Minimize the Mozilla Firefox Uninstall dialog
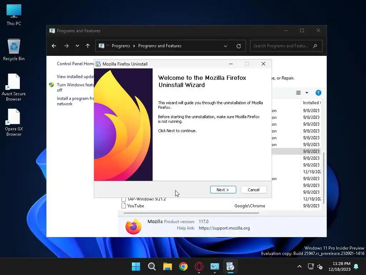 pyautogui.click(x=231, y=64)
